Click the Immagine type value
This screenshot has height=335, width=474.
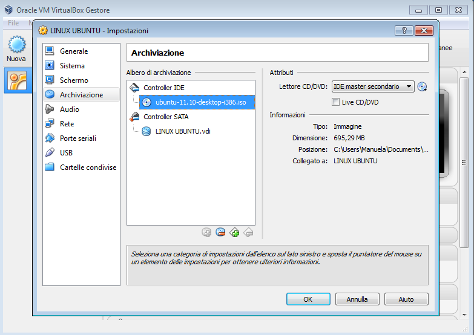347,126
